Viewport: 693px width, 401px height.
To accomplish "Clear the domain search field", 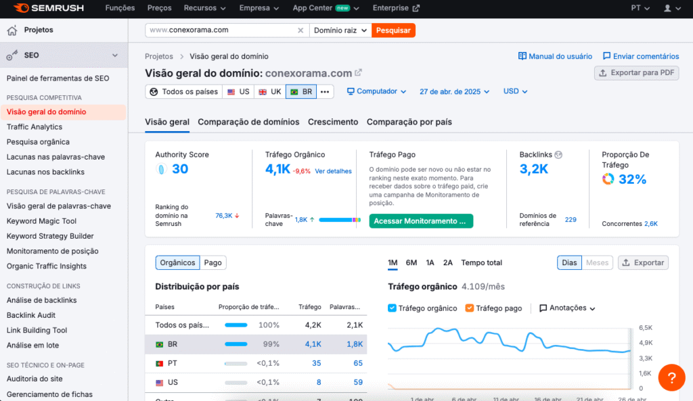I will click(x=300, y=30).
